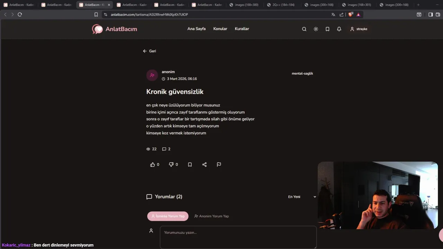Toggle the browser sidebar panel

[431, 15]
